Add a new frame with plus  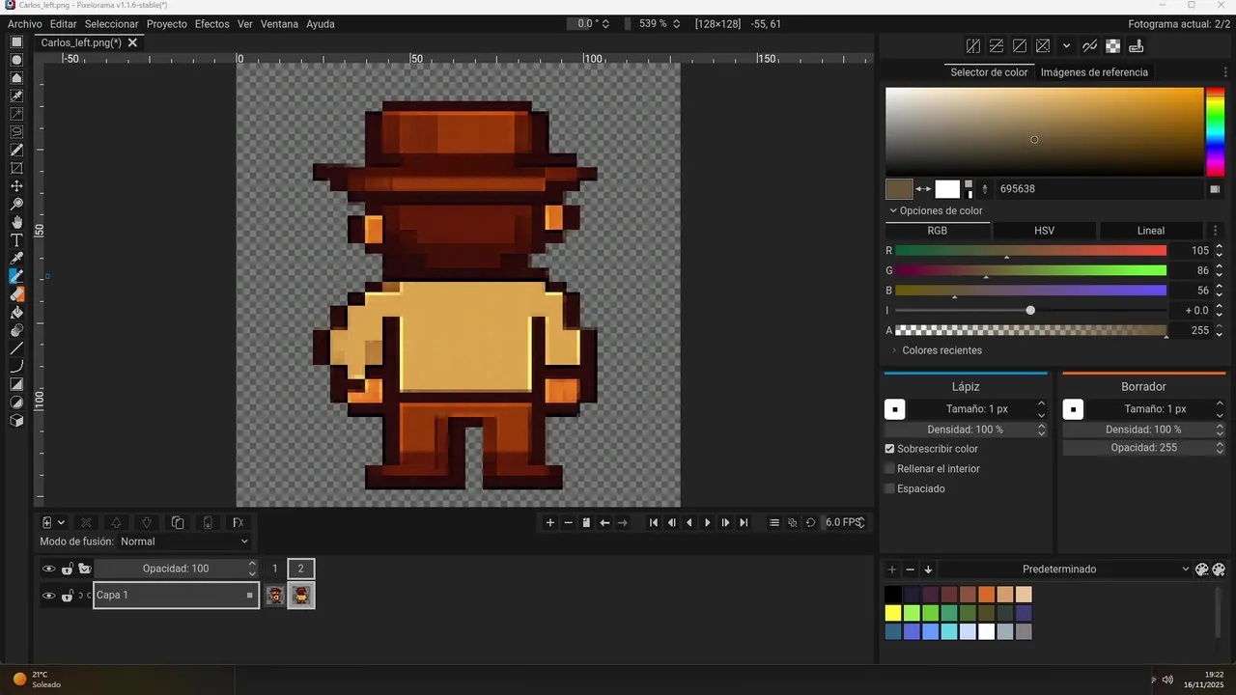(550, 522)
